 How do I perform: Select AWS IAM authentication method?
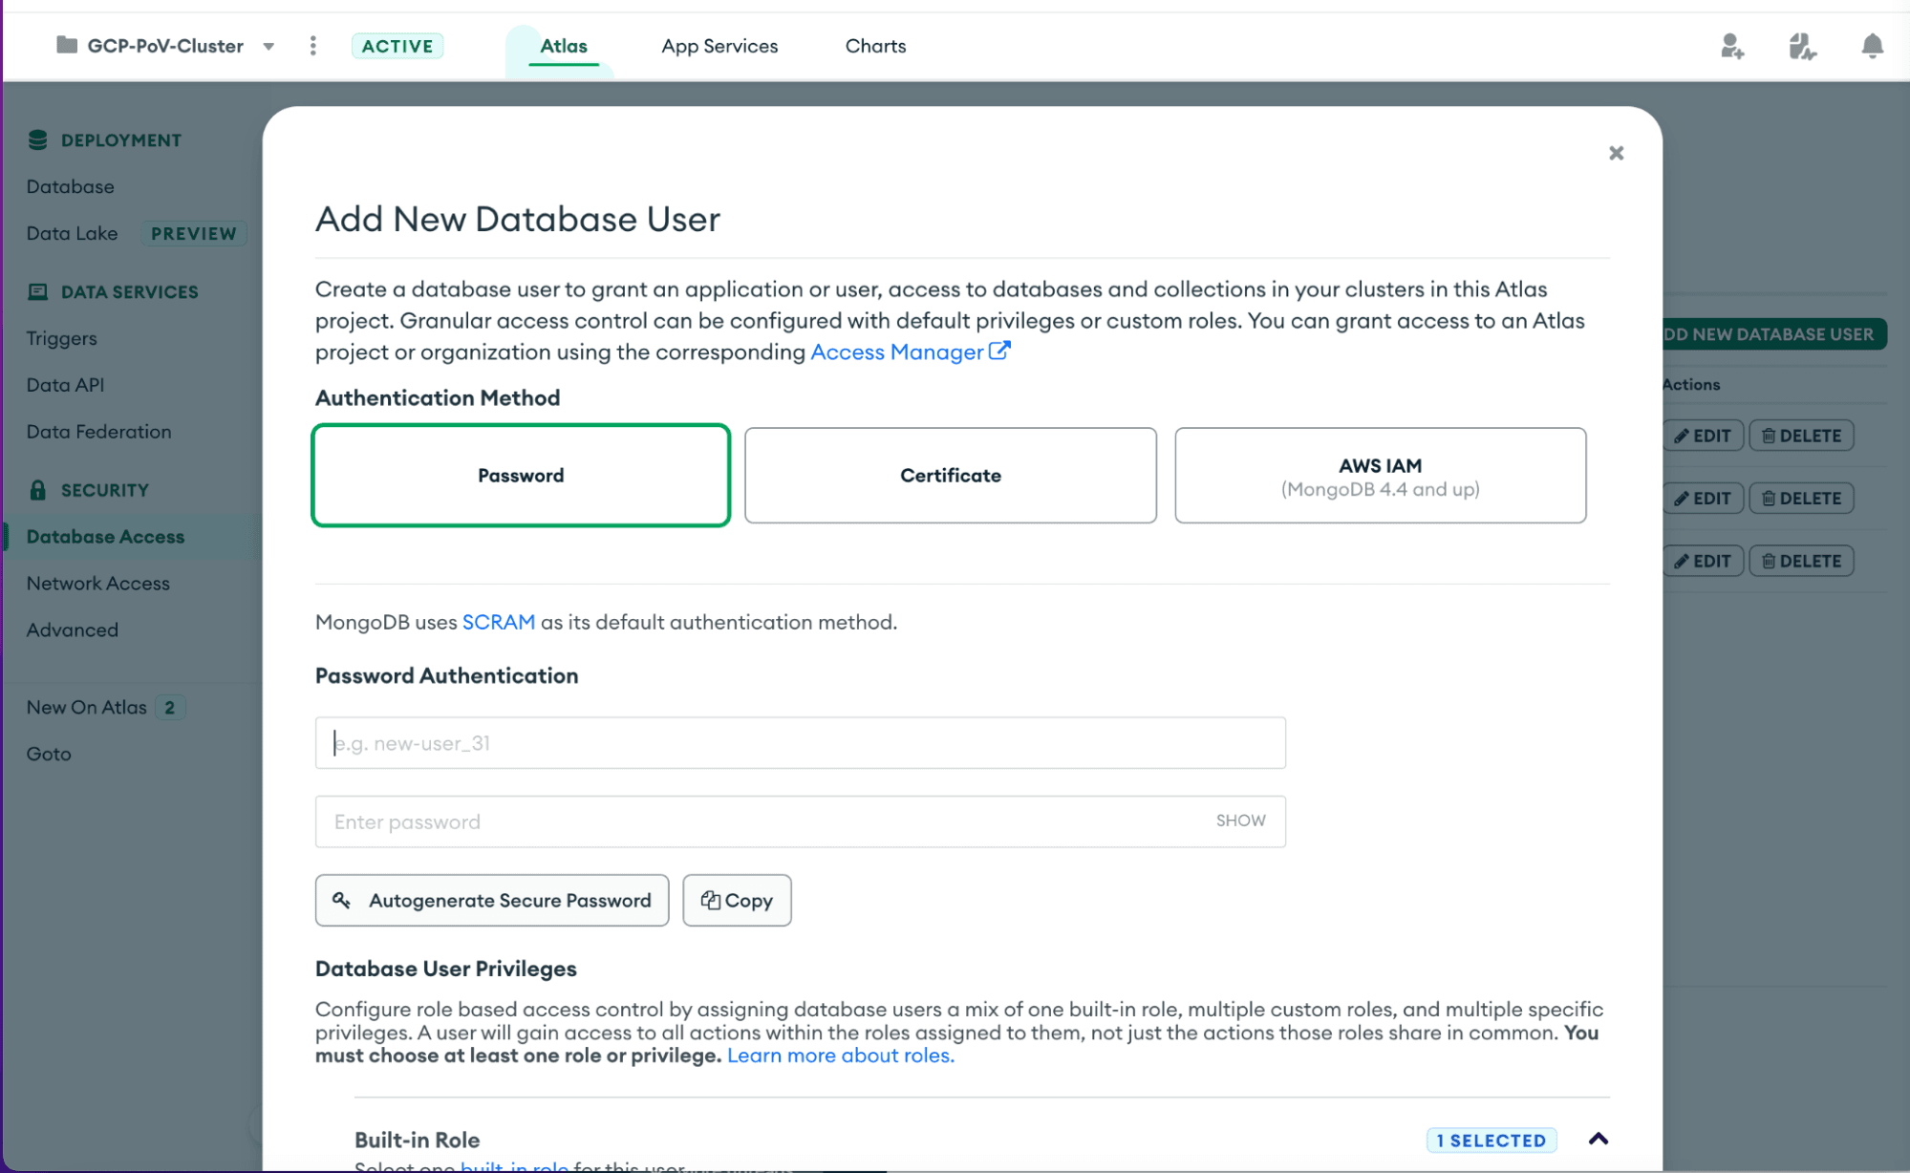pos(1380,475)
